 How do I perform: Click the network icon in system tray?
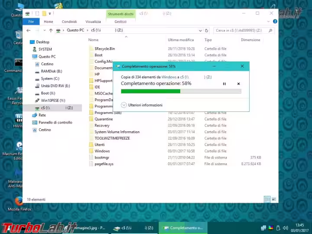pyautogui.click(x=263, y=228)
